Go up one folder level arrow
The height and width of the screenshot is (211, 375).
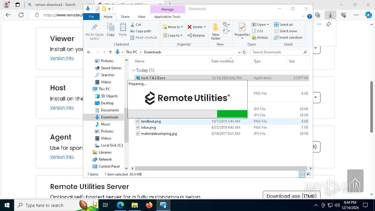pyautogui.click(x=110, y=52)
